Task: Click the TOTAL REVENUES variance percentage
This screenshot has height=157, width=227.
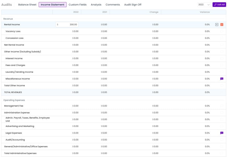Action: pos(207,92)
